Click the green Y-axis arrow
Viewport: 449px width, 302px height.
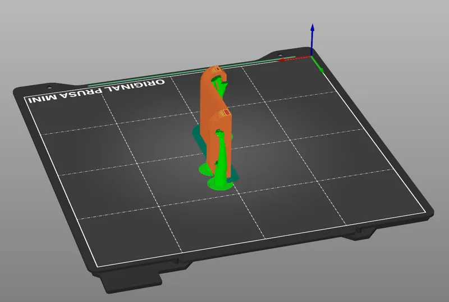(x=317, y=64)
